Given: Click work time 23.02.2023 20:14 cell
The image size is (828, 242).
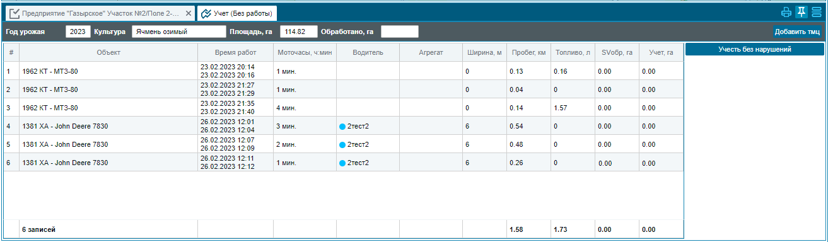Looking at the screenshot, I should click(x=235, y=71).
